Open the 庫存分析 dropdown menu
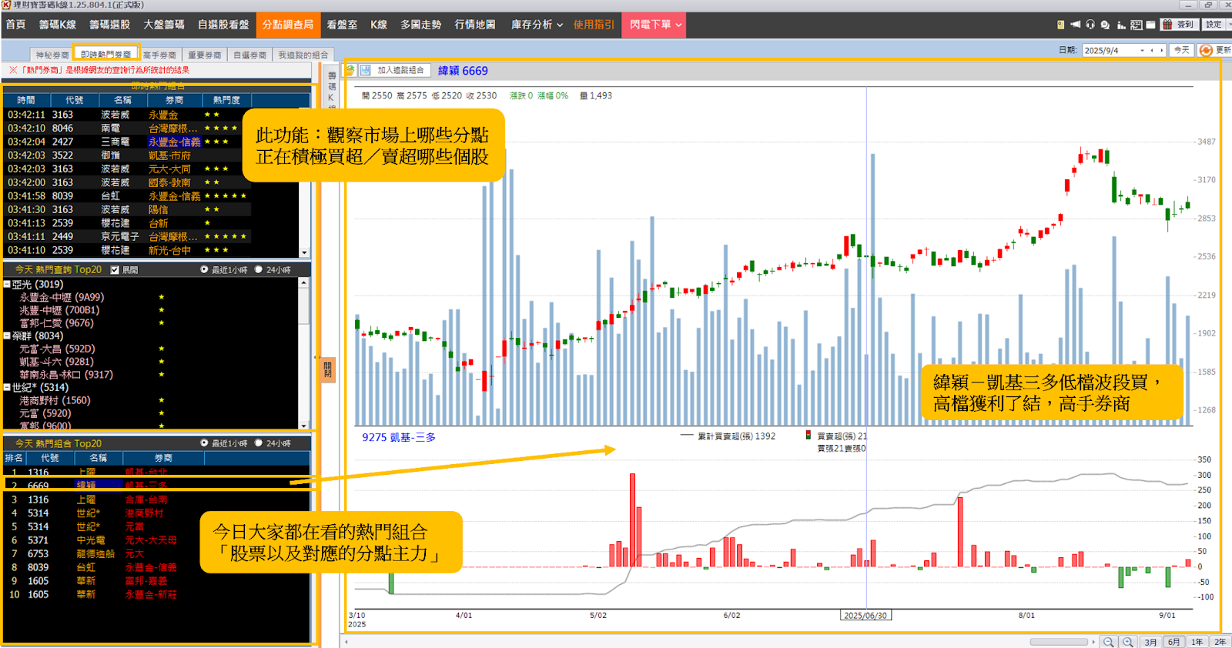 pos(537,25)
